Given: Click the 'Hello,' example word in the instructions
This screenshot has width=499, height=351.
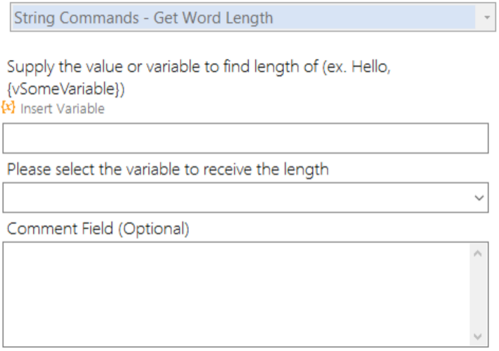Looking at the screenshot, I should [371, 67].
